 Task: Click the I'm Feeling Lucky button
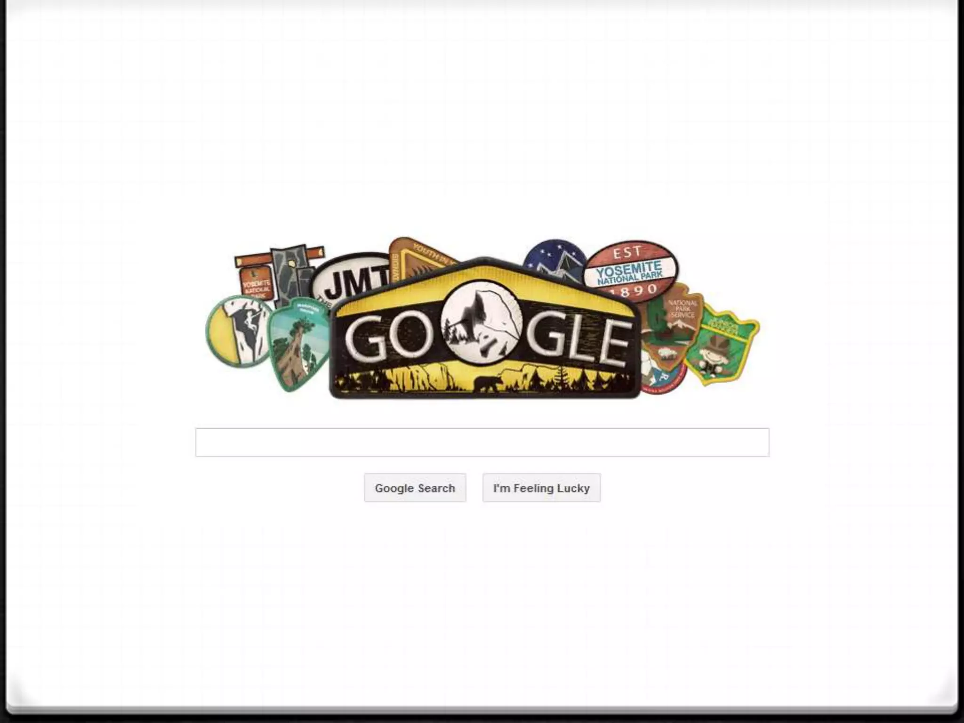pos(541,488)
